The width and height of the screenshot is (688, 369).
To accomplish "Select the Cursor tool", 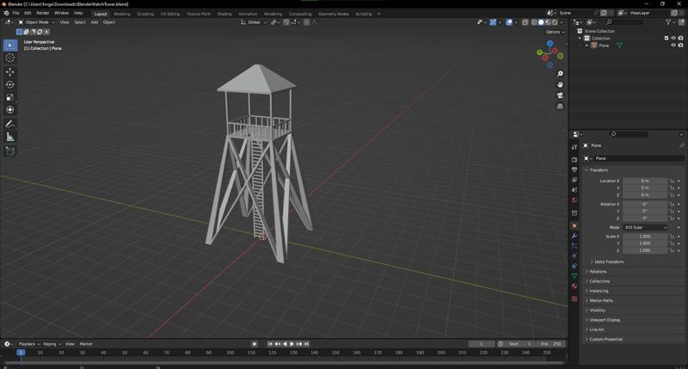I will coord(10,58).
